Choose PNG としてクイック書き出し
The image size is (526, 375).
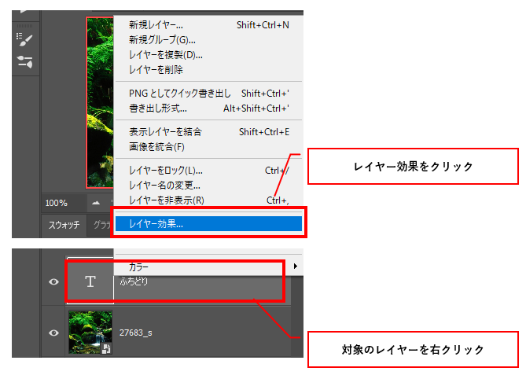coord(180,94)
